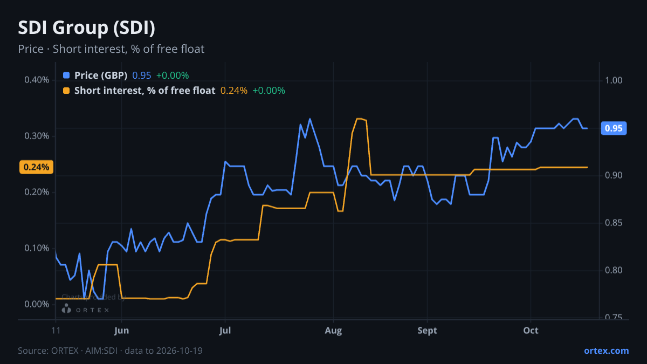Click the 0.20% left-axis label
The image size is (647, 364).
click(37, 192)
